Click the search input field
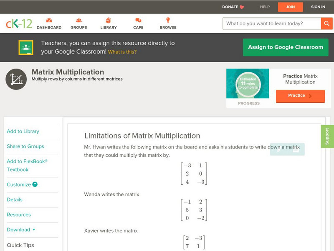 click(x=272, y=23)
